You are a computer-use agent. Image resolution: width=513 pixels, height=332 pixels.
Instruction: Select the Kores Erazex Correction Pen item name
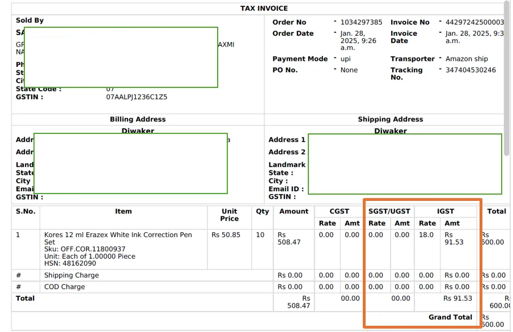pos(118,238)
